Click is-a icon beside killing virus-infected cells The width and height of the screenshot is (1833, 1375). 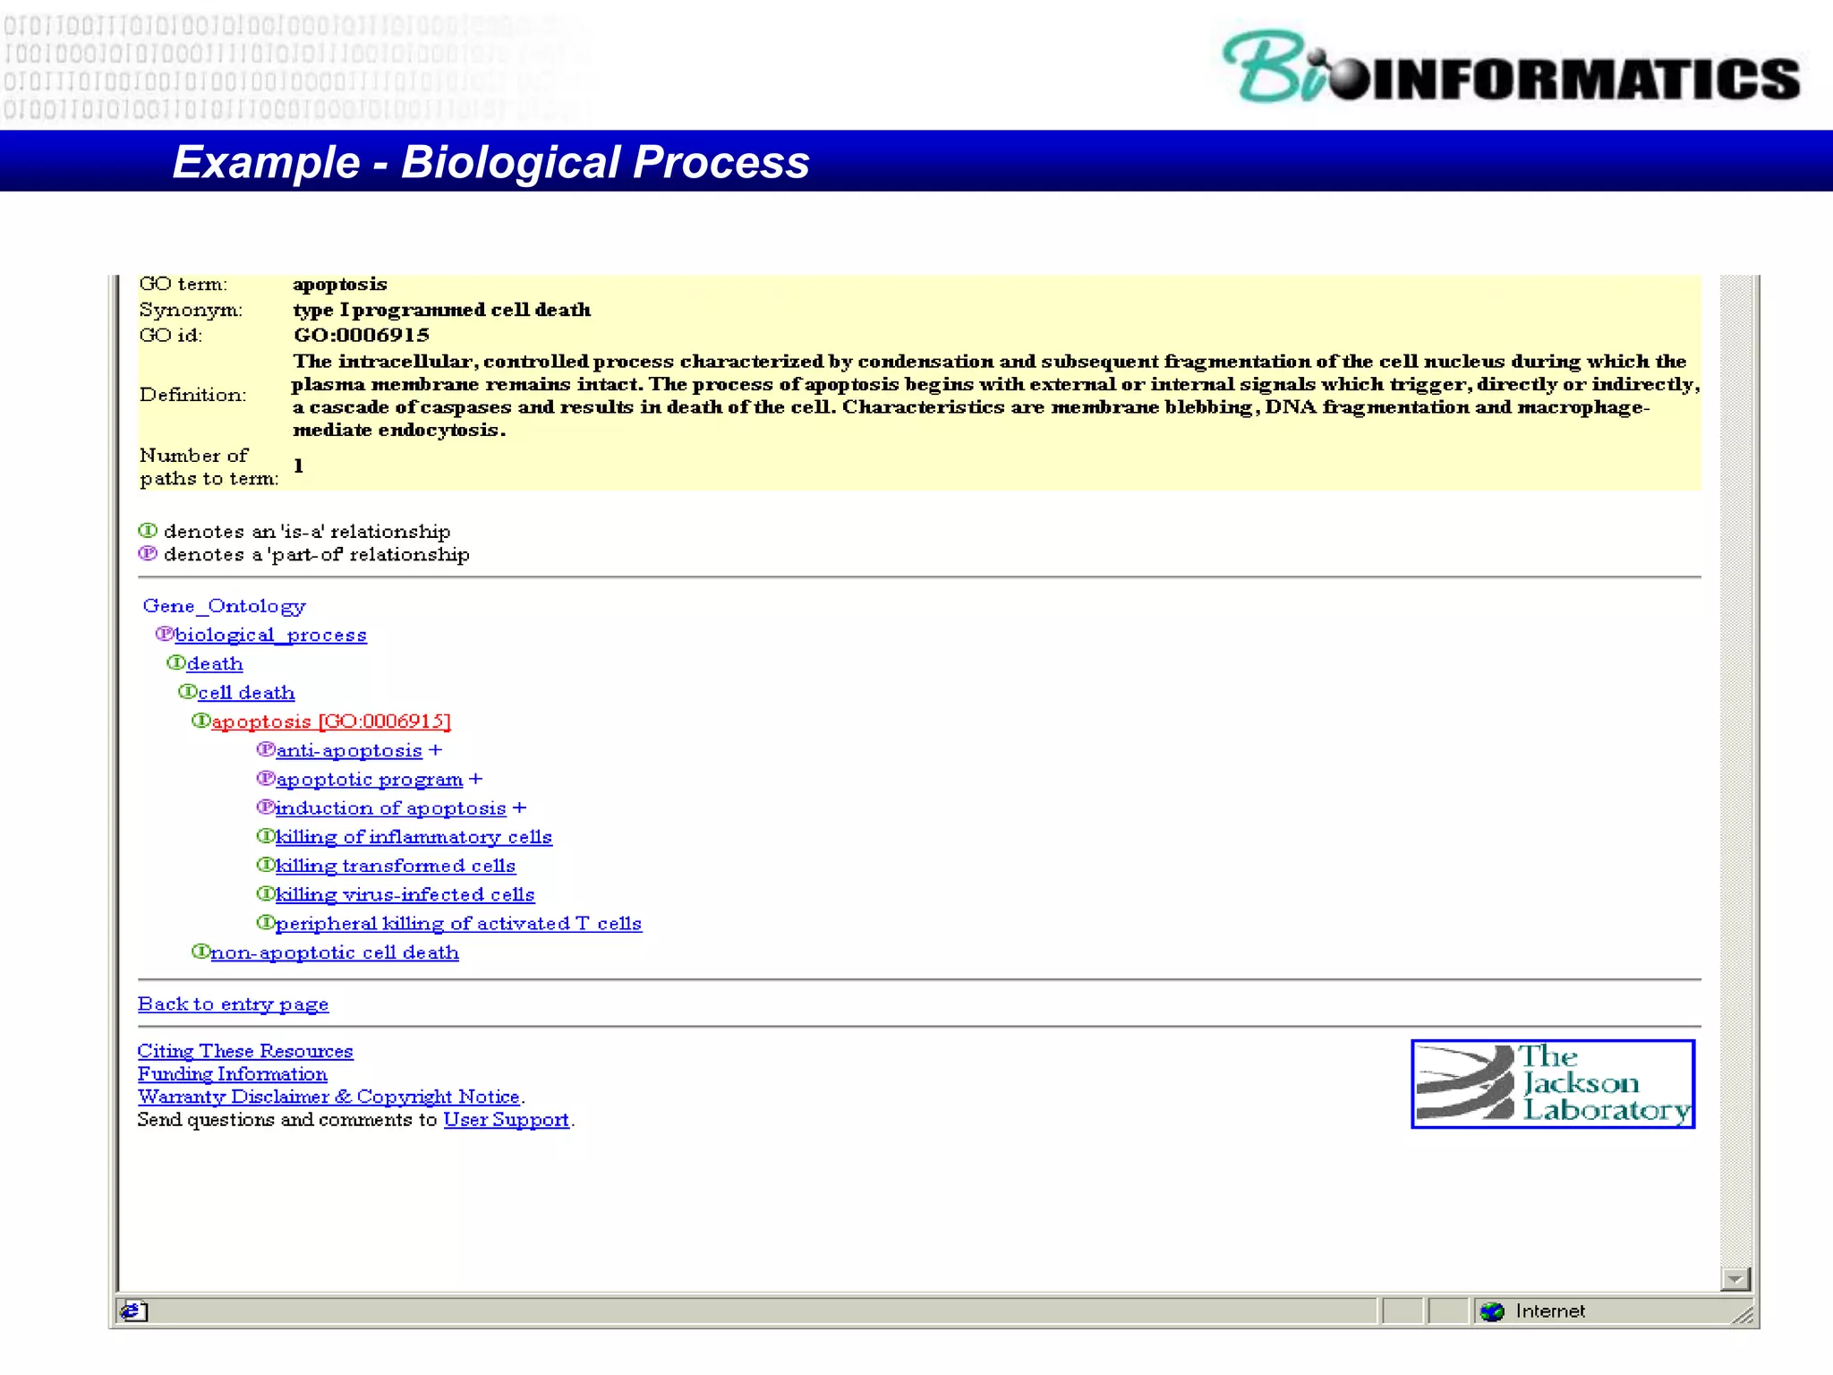click(266, 893)
